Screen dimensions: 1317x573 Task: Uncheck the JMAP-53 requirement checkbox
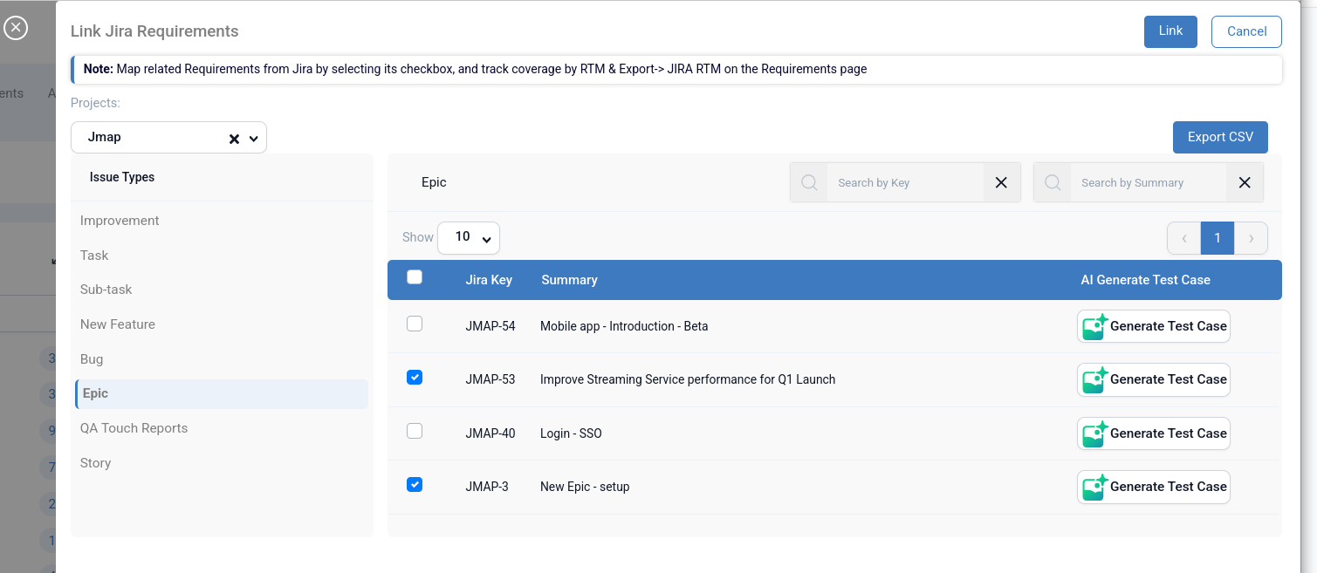point(415,378)
